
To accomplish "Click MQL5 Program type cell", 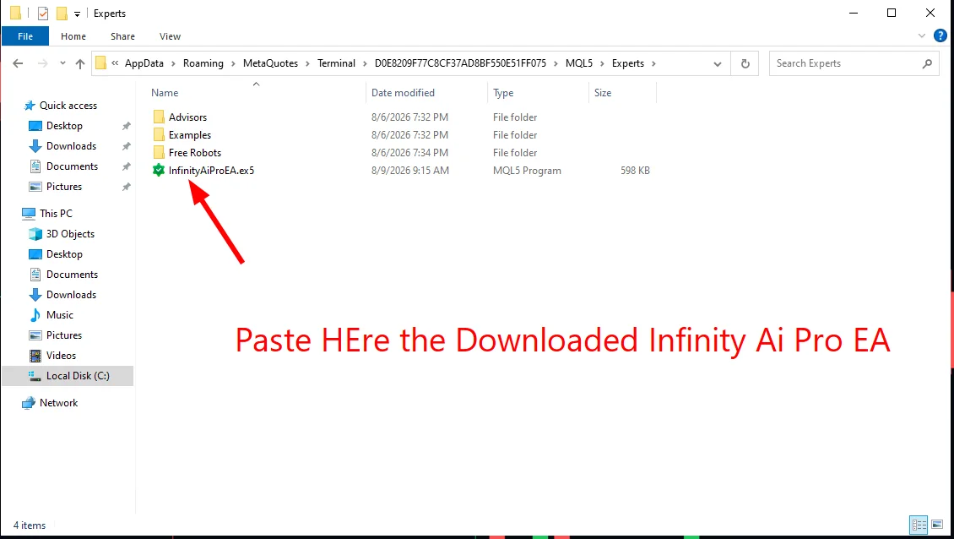I will tap(527, 171).
